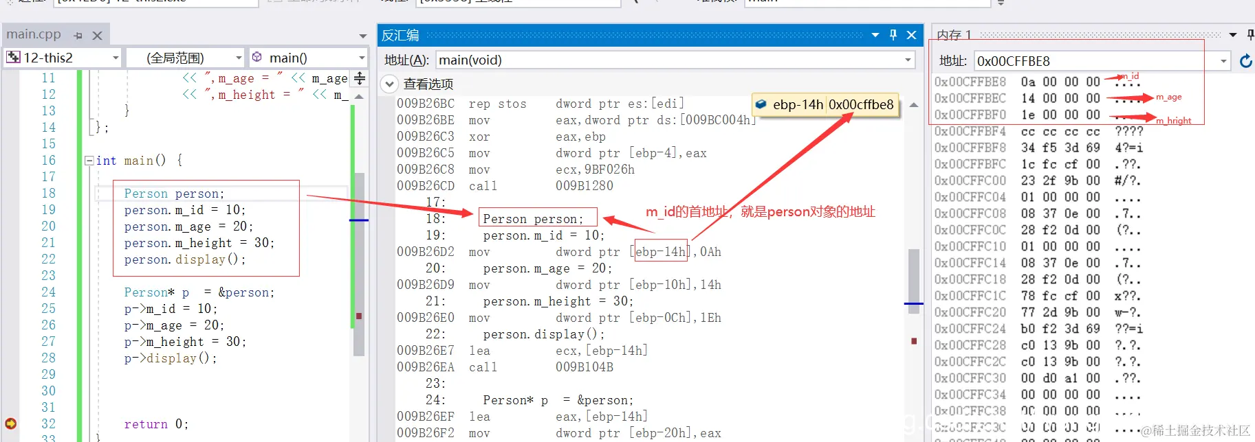Click the 'lea ecx,[ebp-14h]' instruction at 009B26E7

[x=558, y=351]
